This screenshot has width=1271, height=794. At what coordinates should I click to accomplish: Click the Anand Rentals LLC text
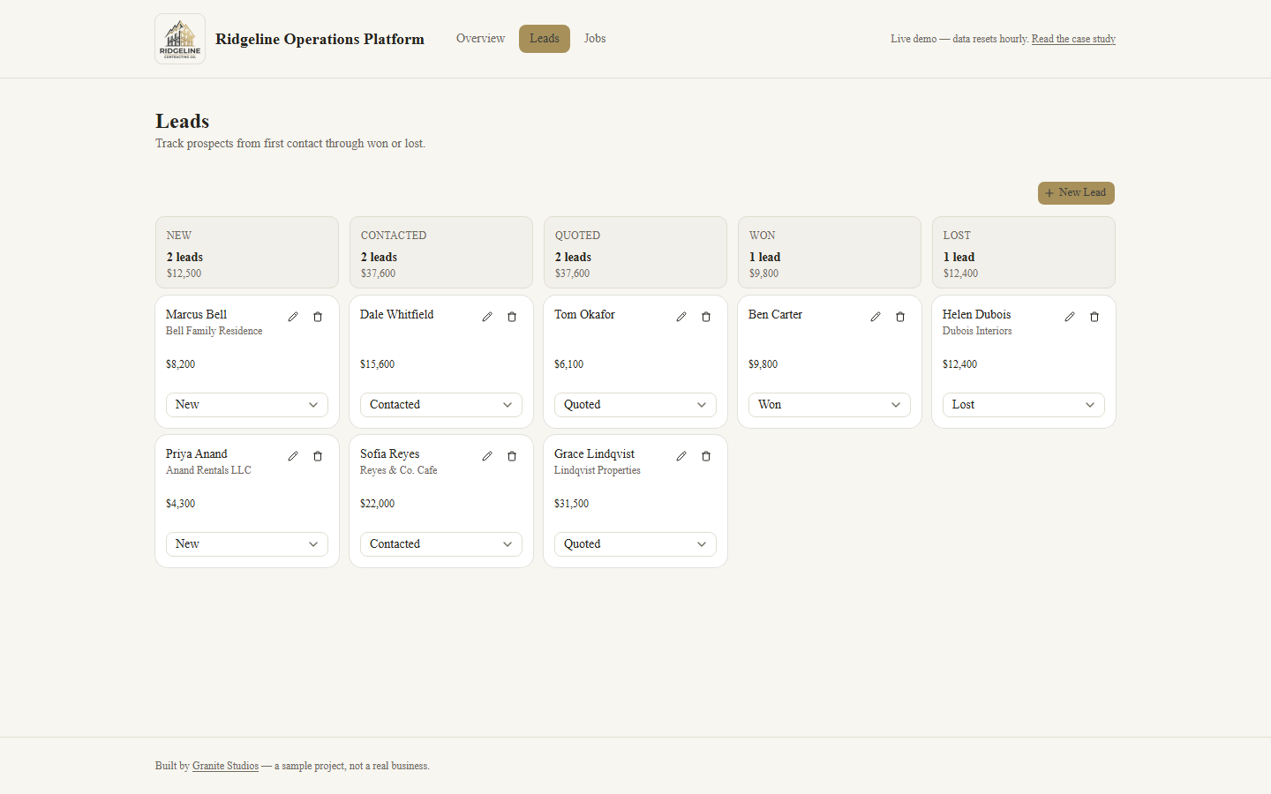point(208,470)
